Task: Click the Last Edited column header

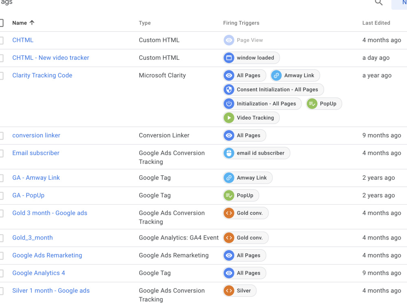Action: click(376, 23)
